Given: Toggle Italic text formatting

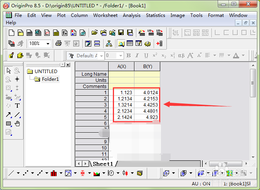Looking at the screenshot, I should [x=137, y=55].
